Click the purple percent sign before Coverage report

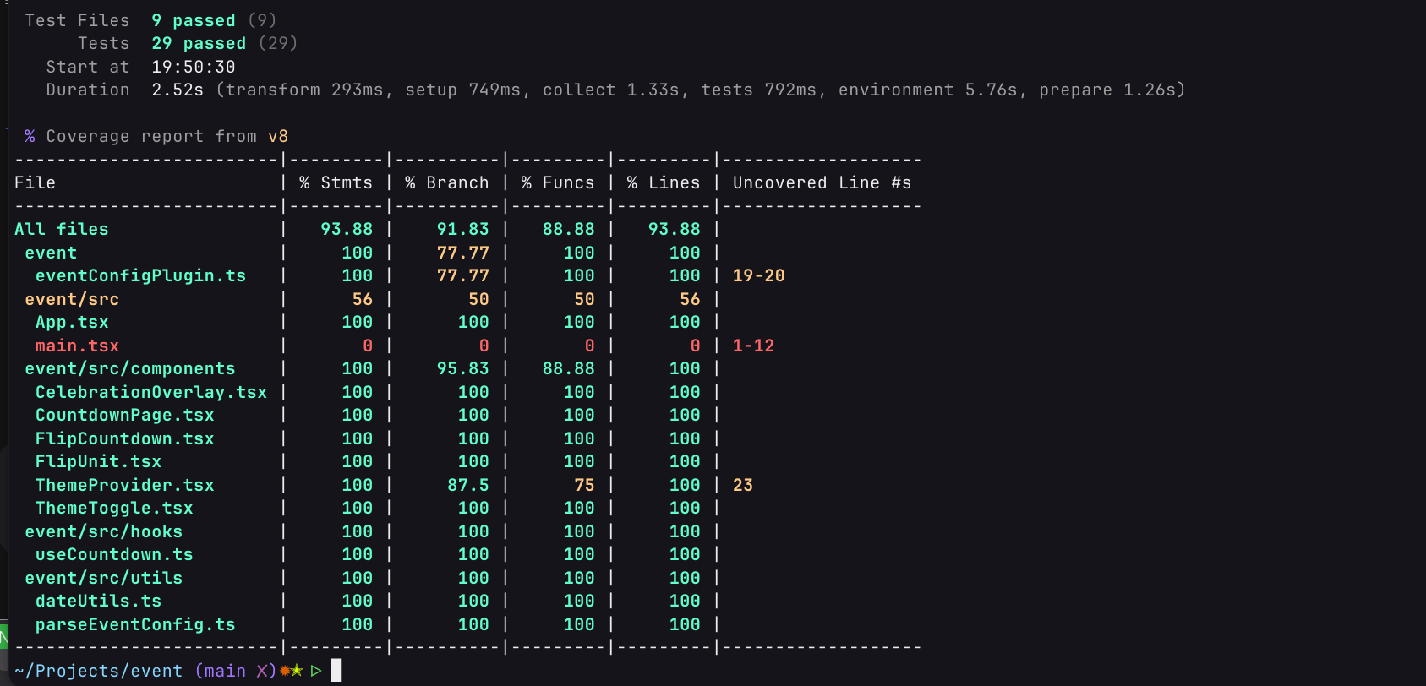[30, 136]
